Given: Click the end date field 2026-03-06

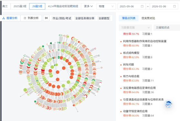Looking at the screenshot, I should point(164,6).
